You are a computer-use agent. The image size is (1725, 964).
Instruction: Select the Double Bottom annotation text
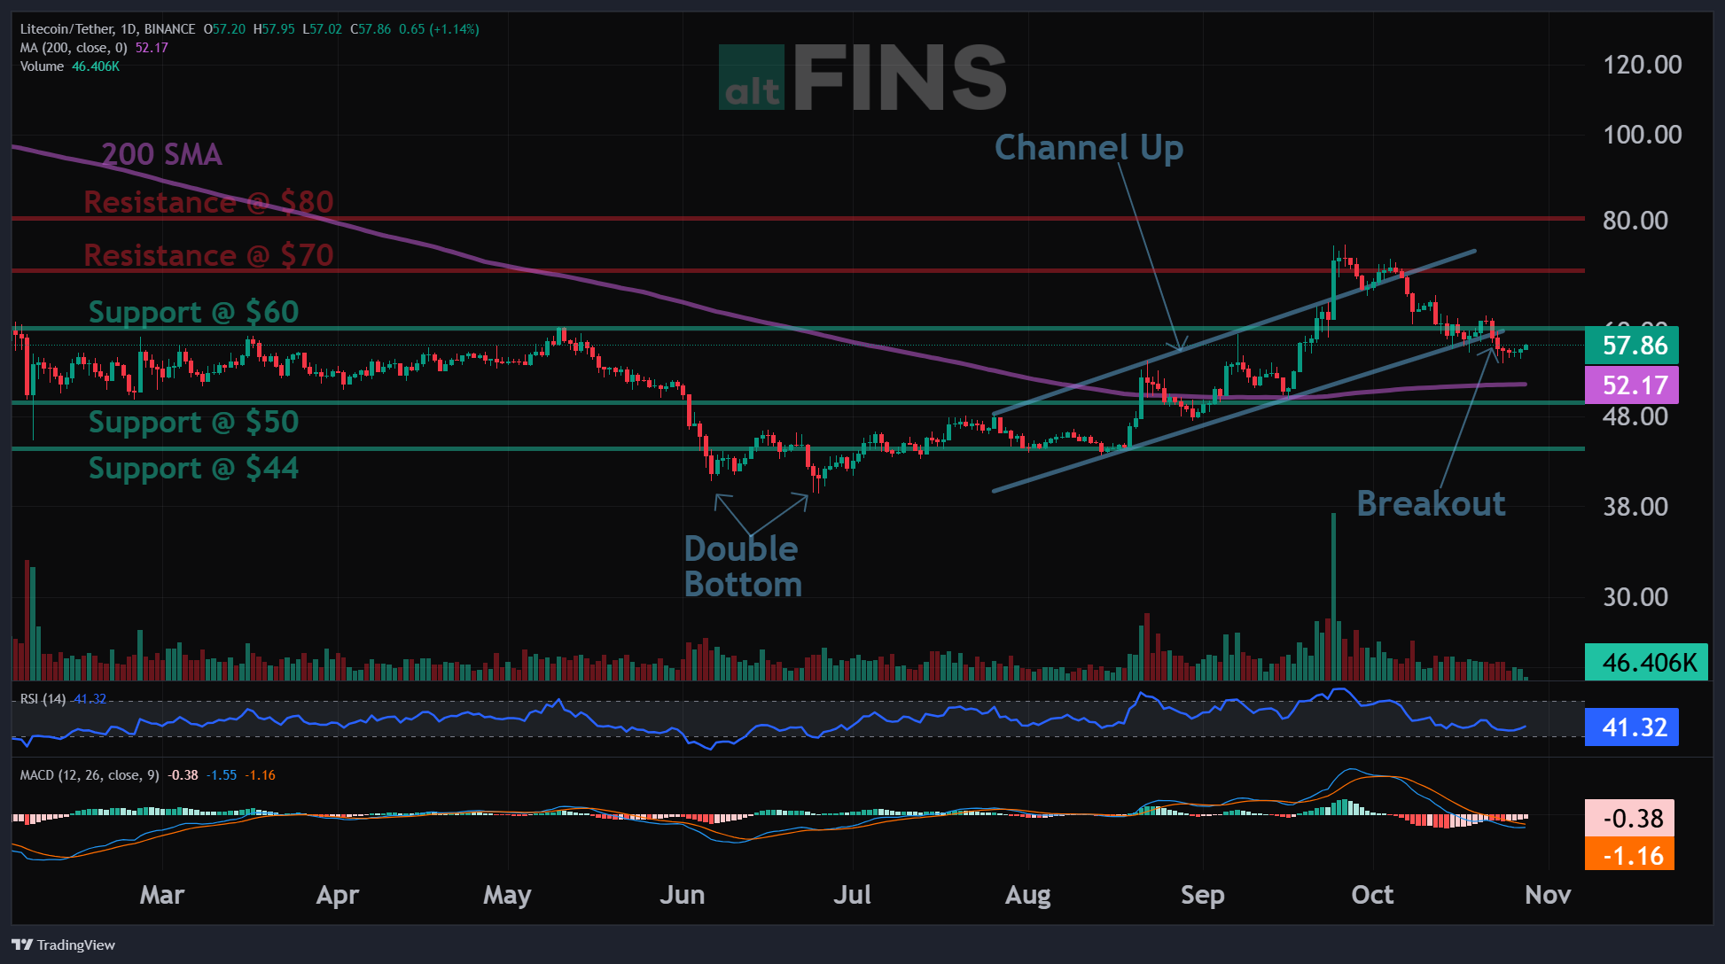tap(743, 566)
